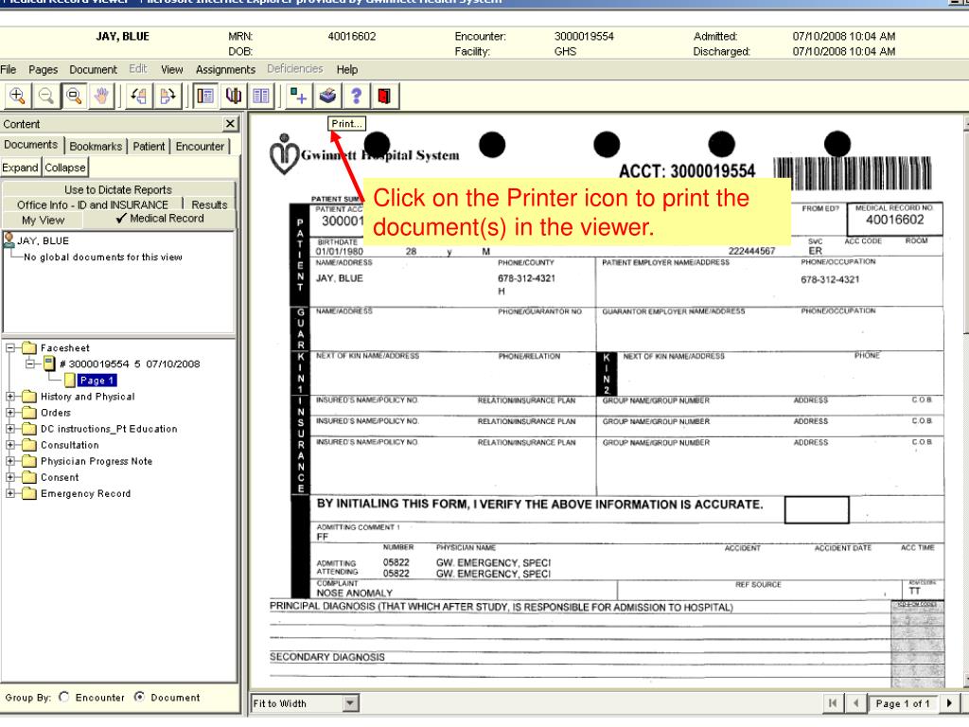Expand the DC instructions_Pt Education folder
Viewport: 969px width, 727px height.
(10, 429)
